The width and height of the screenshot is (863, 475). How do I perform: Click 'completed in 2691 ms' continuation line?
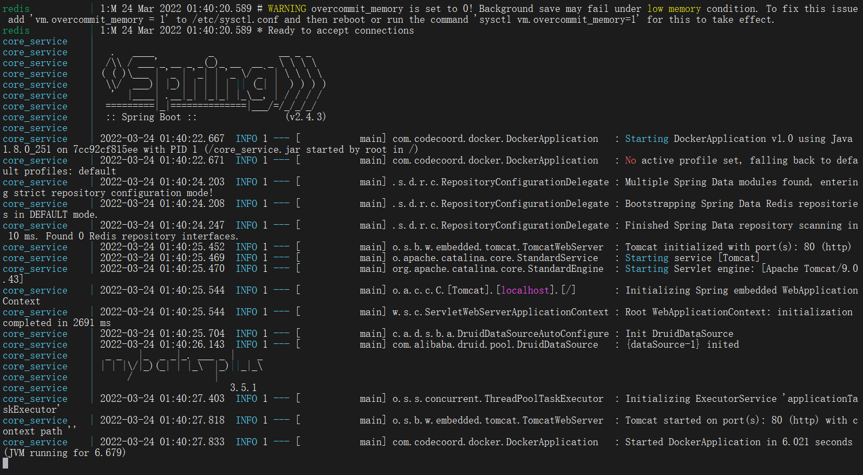point(57,323)
